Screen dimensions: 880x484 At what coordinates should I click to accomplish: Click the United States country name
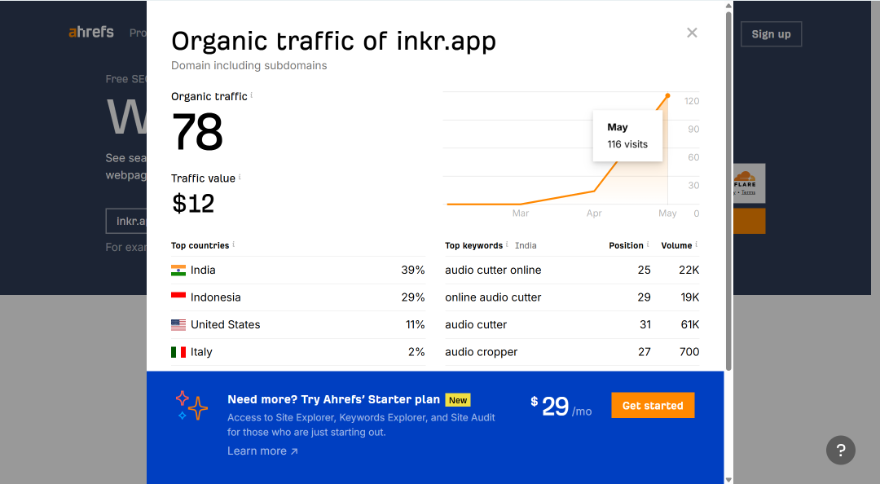[226, 324]
